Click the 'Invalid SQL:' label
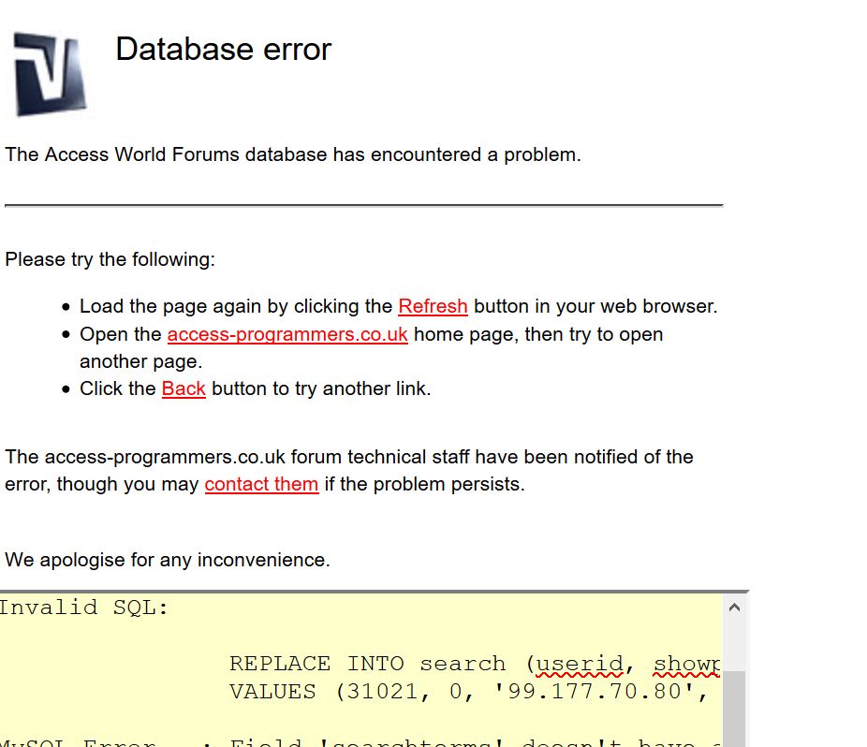The width and height of the screenshot is (867, 747). click(83, 608)
